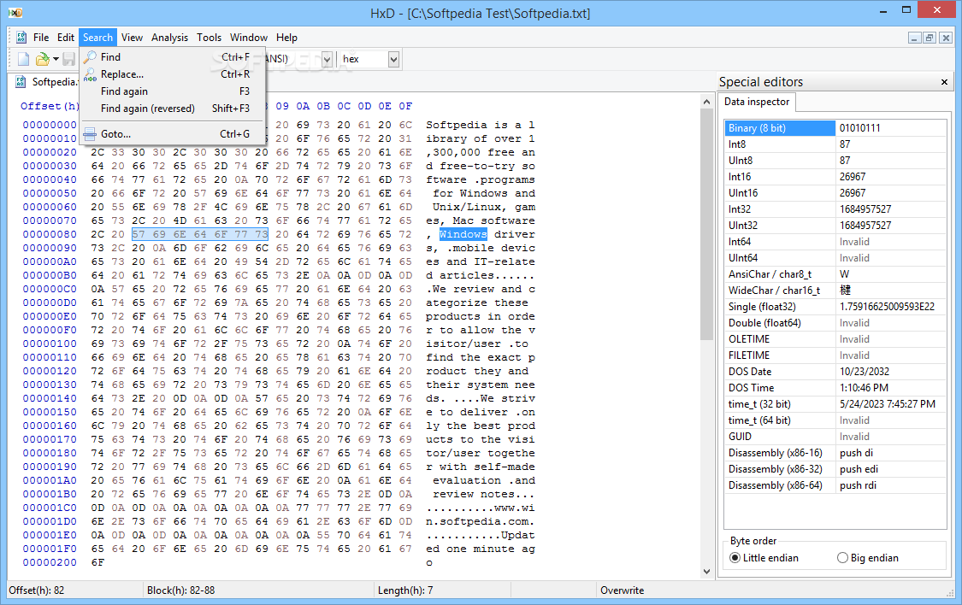Close the open Search menu
Screen dimensions: 962x605
pos(97,38)
